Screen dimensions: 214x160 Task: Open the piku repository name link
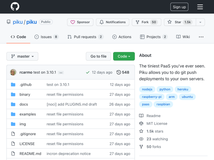31,22
